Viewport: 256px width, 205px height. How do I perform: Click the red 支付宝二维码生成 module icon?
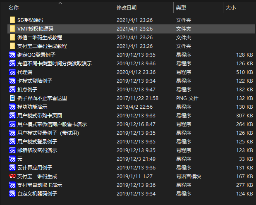pos(12,176)
